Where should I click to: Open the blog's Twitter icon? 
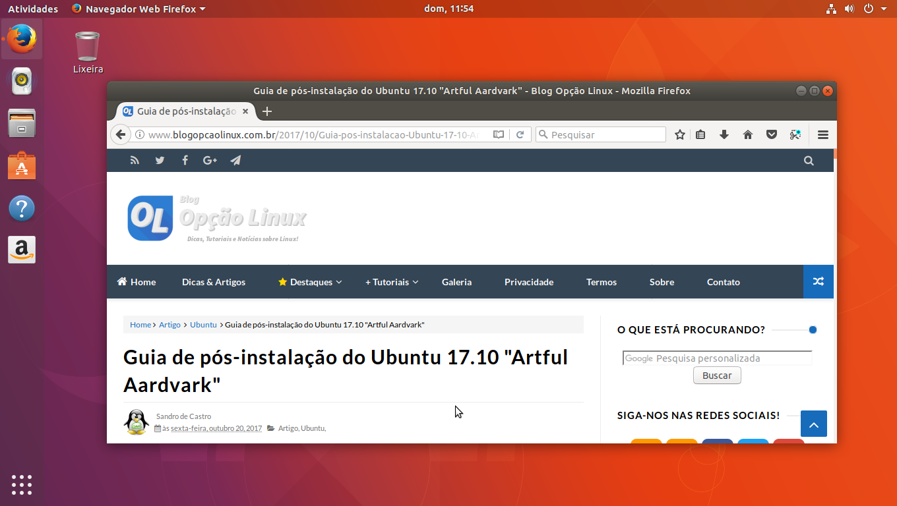pyautogui.click(x=160, y=160)
